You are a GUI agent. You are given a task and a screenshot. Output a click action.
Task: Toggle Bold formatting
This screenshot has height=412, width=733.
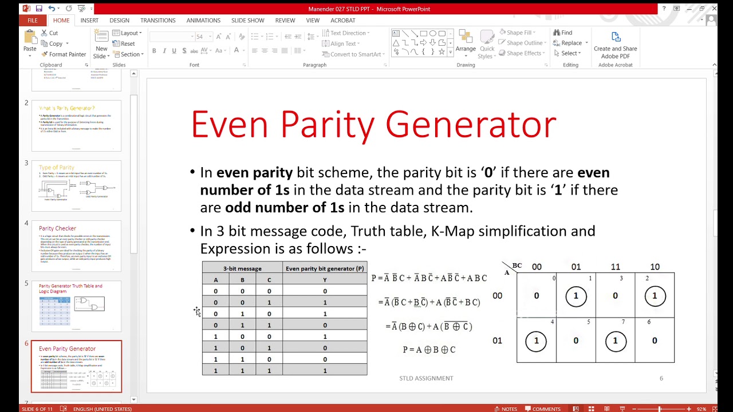point(154,51)
